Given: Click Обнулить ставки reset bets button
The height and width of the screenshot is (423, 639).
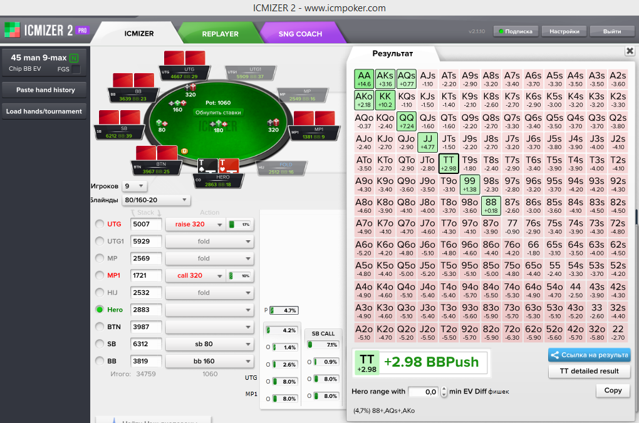Looking at the screenshot, I should (218, 113).
